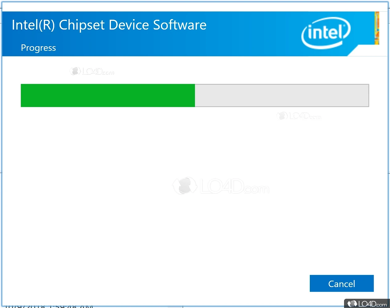Click the partially hidden timestamp at the bottom left
The width and height of the screenshot is (390, 308).
coord(49,306)
